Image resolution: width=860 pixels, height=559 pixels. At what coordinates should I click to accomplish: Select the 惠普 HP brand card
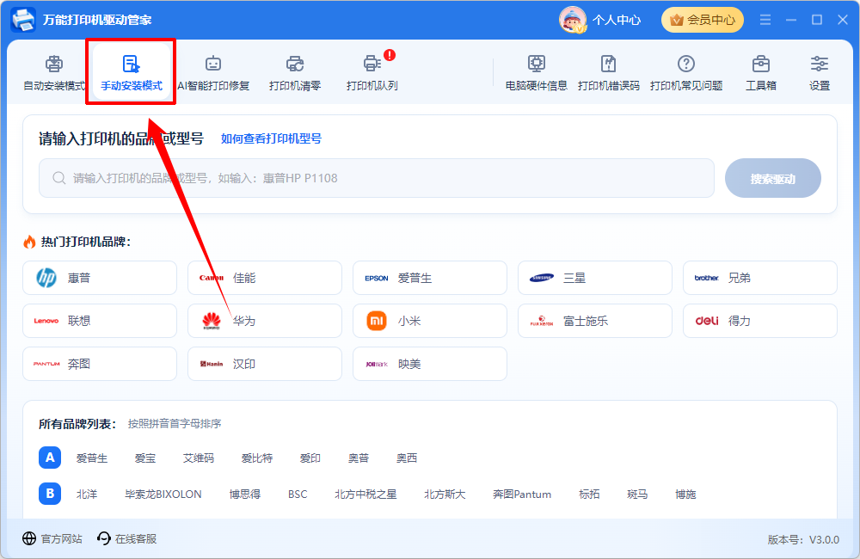pos(100,278)
